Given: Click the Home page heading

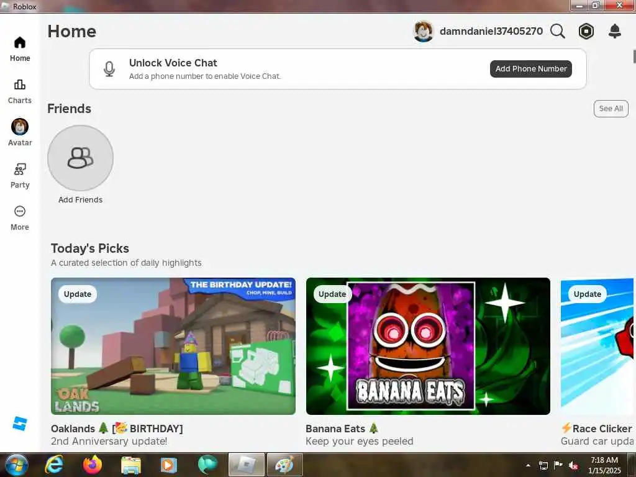Looking at the screenshot, I should pos(72,31).
